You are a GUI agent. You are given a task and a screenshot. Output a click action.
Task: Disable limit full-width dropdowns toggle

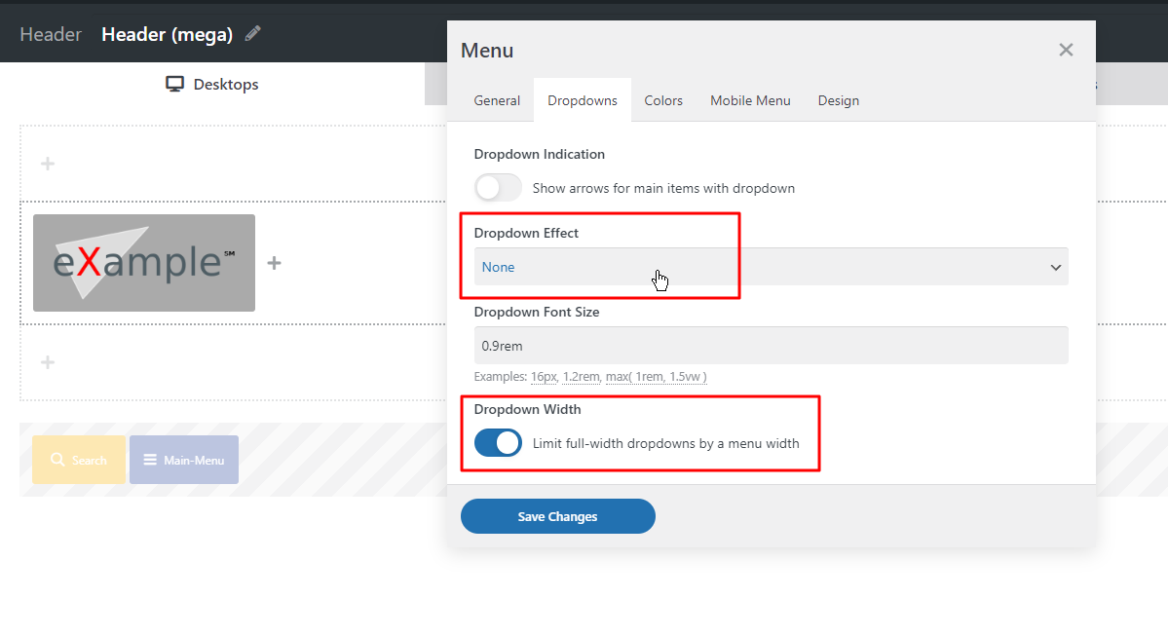pyautogui.click(x=498, y=443)
